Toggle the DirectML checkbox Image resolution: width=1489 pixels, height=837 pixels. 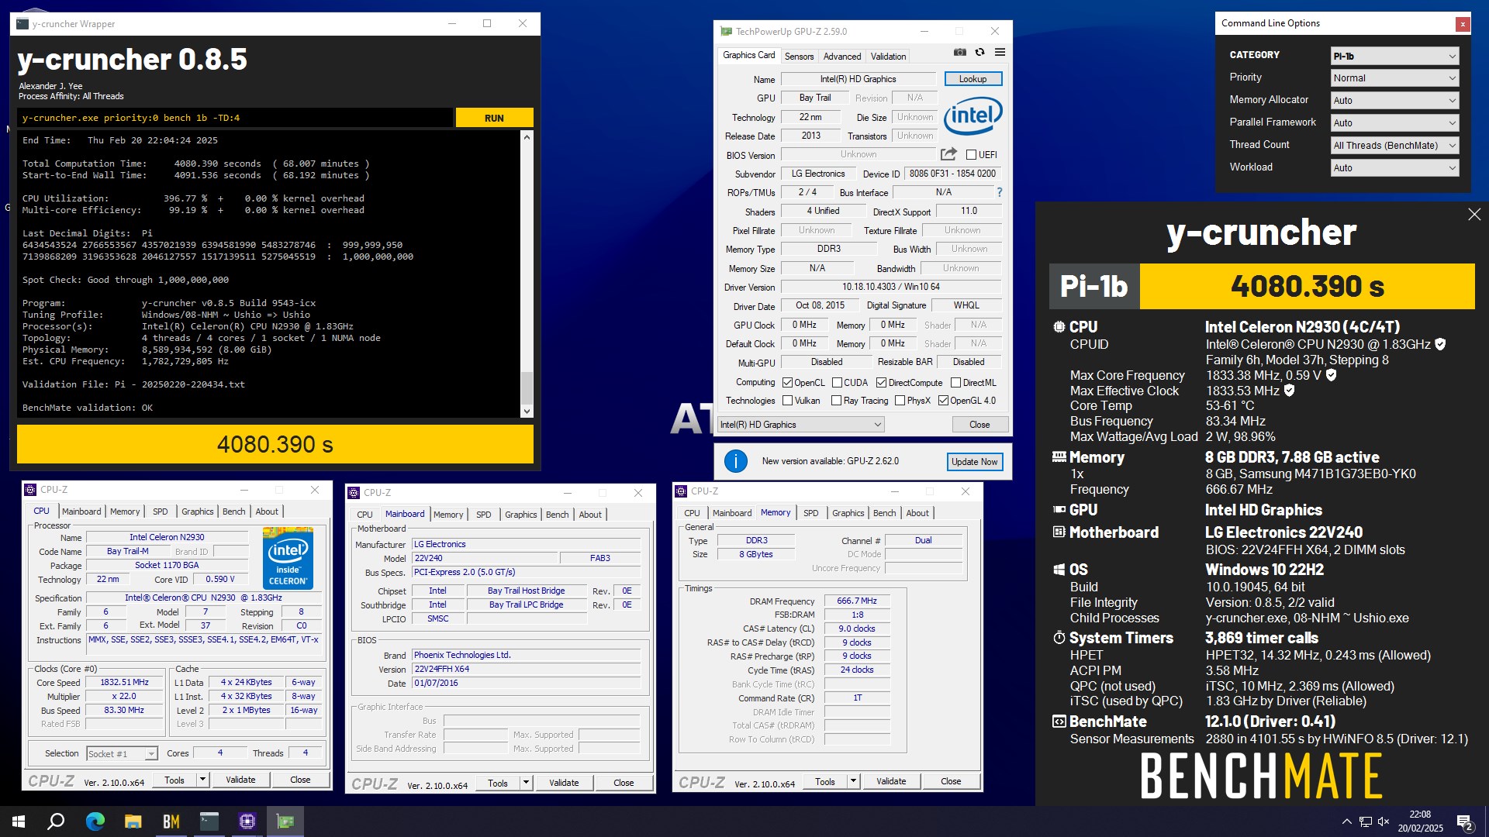[x=955, y=383]
